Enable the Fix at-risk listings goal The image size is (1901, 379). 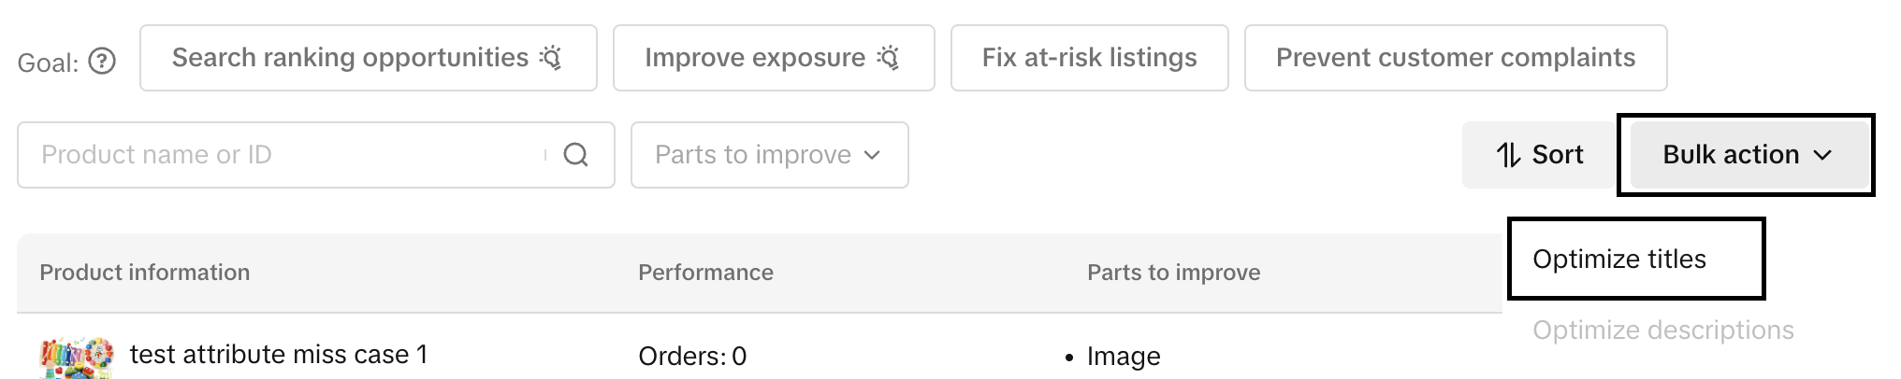coord(1089,58)
